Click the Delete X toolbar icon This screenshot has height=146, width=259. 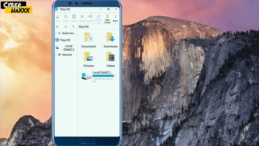click(x=82, y=16)
